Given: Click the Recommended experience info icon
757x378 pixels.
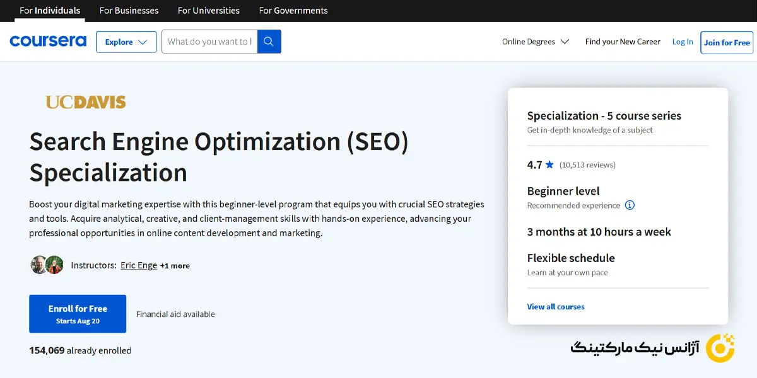Looking at the screenshot, I should (630, 205).
